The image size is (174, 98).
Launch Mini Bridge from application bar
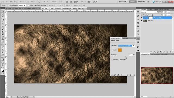[71, 2]
